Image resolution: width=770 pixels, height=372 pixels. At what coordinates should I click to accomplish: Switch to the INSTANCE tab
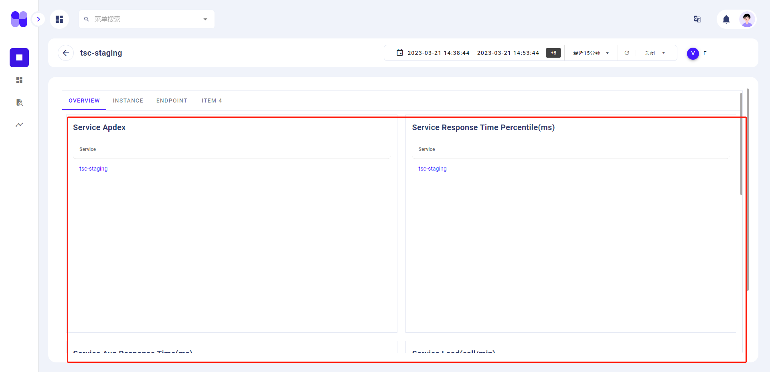[128, 101]
